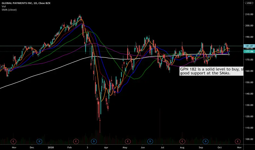Select the Vol indicator legend
Image resolution: width=255 pixels, height=150 pixels.
tap(4, 6)
